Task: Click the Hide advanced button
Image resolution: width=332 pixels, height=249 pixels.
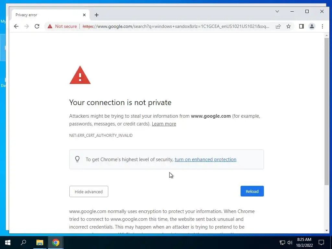Action: 89,191
